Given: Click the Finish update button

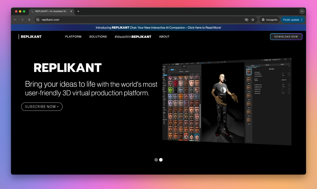Looking at the screenshot, I should tap(293, 20).
